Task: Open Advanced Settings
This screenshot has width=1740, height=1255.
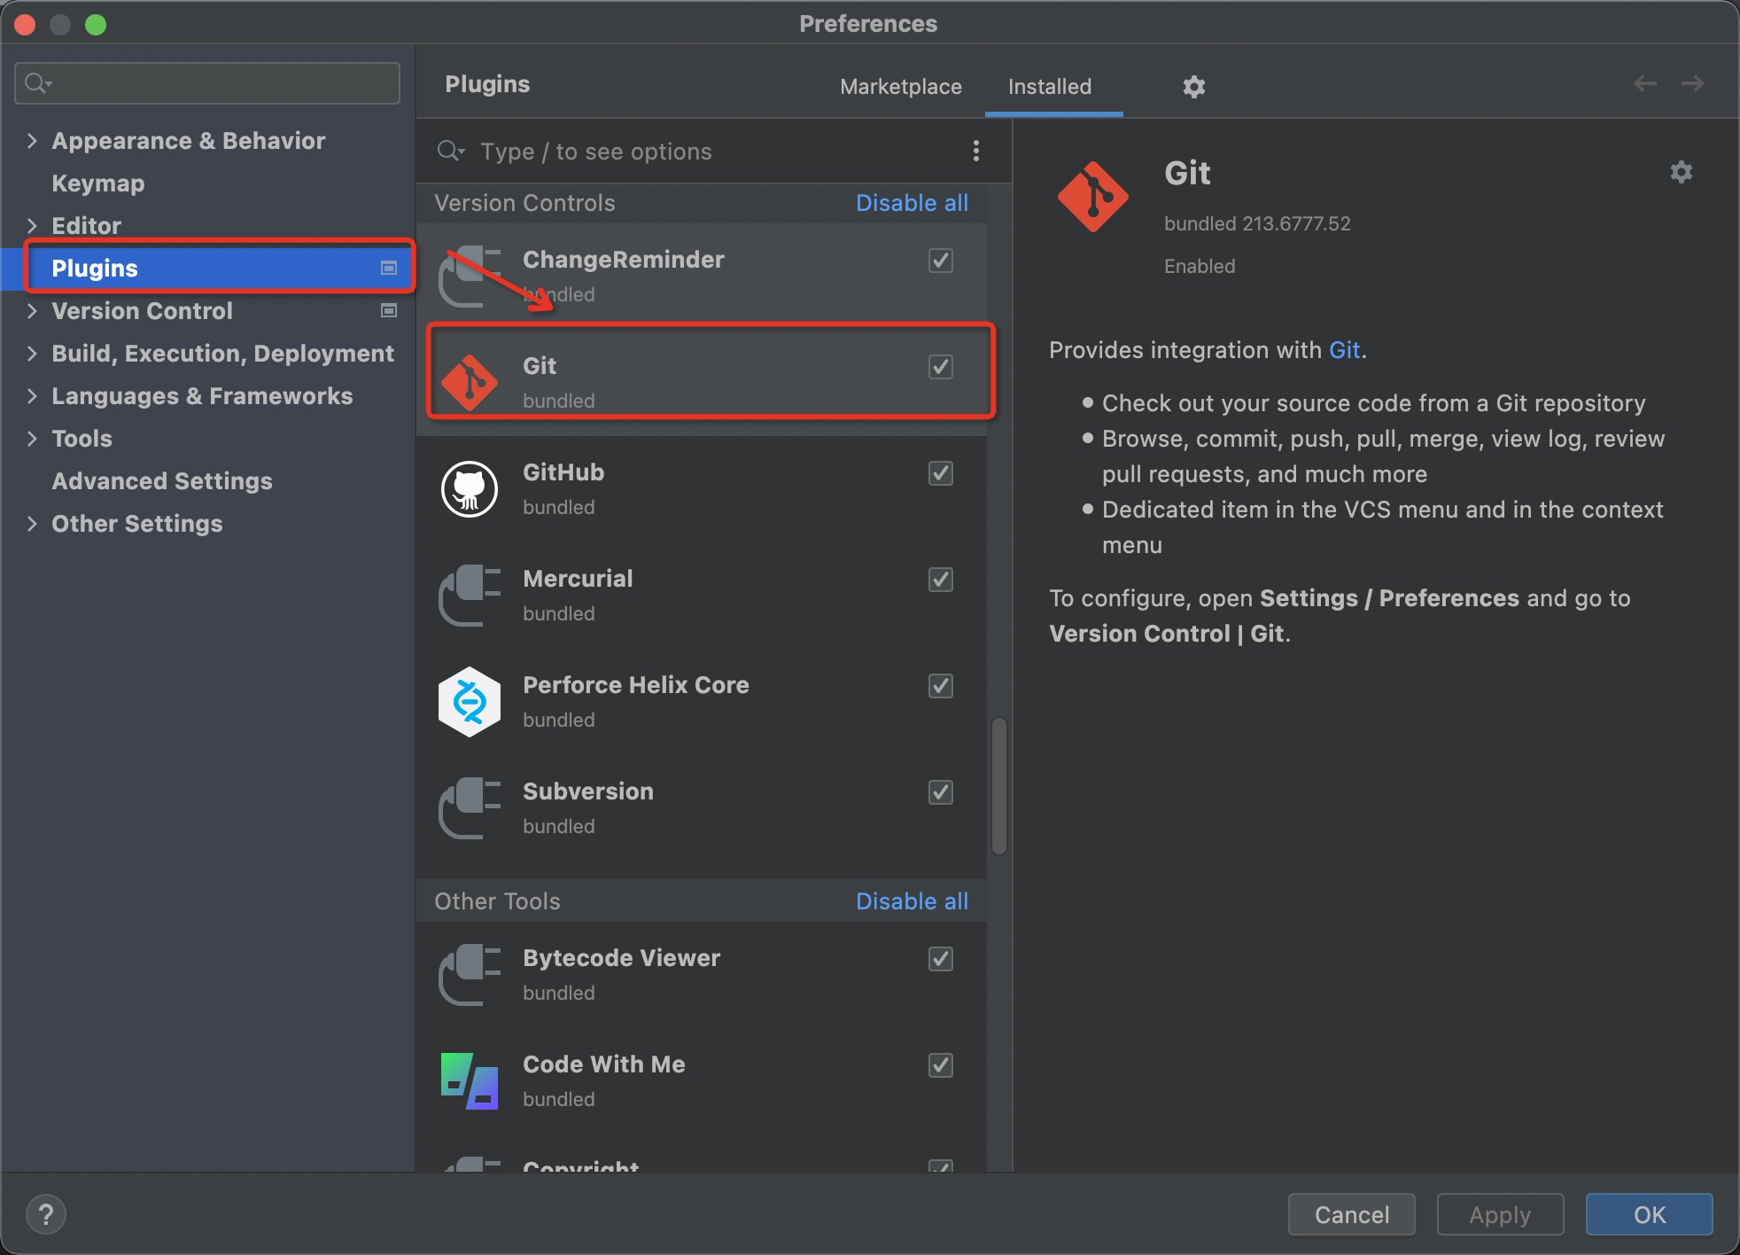Action: (162, 481)
